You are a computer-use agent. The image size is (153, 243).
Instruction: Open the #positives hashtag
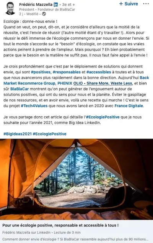click(x=41, y=72)
